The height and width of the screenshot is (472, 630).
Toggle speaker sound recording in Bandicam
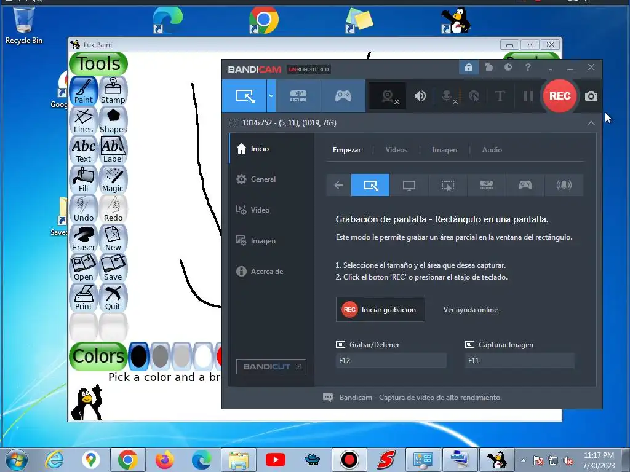[x=420, y=96]
